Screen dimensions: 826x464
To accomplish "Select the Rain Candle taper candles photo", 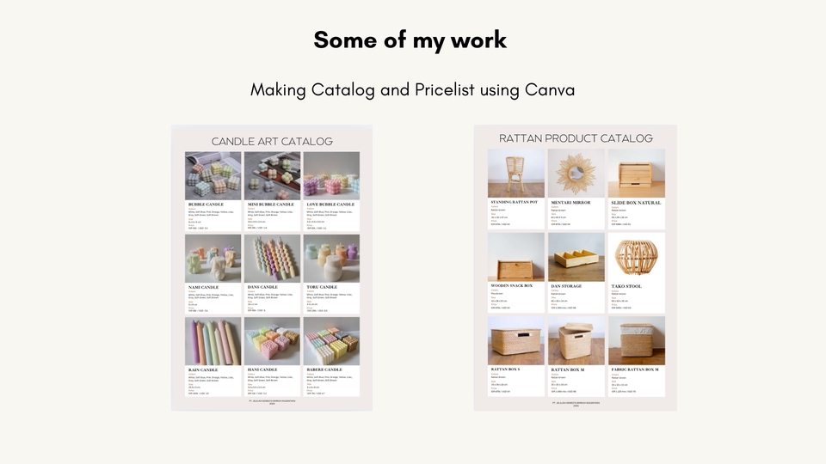I will 213,341.
